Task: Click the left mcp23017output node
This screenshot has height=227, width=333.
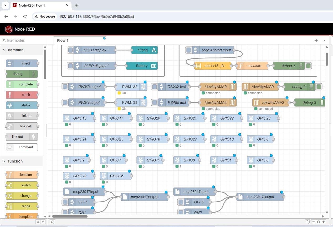Action: tap(145, 197)
